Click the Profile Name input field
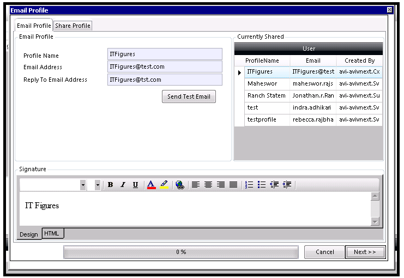 (x=165, y=54)
